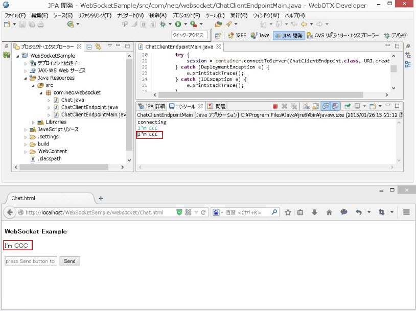416x311 pixels.
Task: Click the Debug bug icon in toolbar
Action: coord(164,24)
